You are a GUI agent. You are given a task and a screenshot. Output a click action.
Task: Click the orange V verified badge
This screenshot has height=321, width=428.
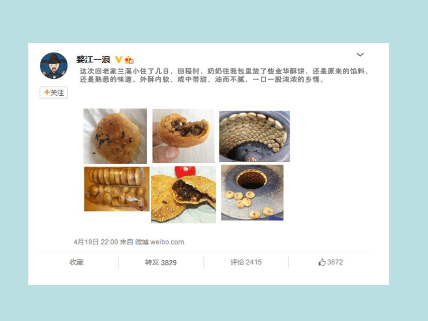pyautogui.click(x=118, y=60)
